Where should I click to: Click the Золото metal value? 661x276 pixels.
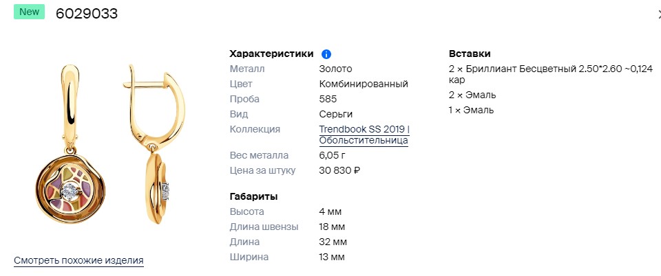tap(335, 69)
